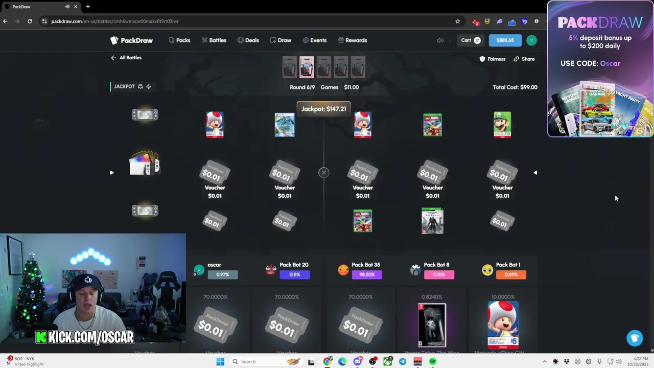Click the Pack Bot 1 avatar
The image size is (654, 368).
pos(487,269)
